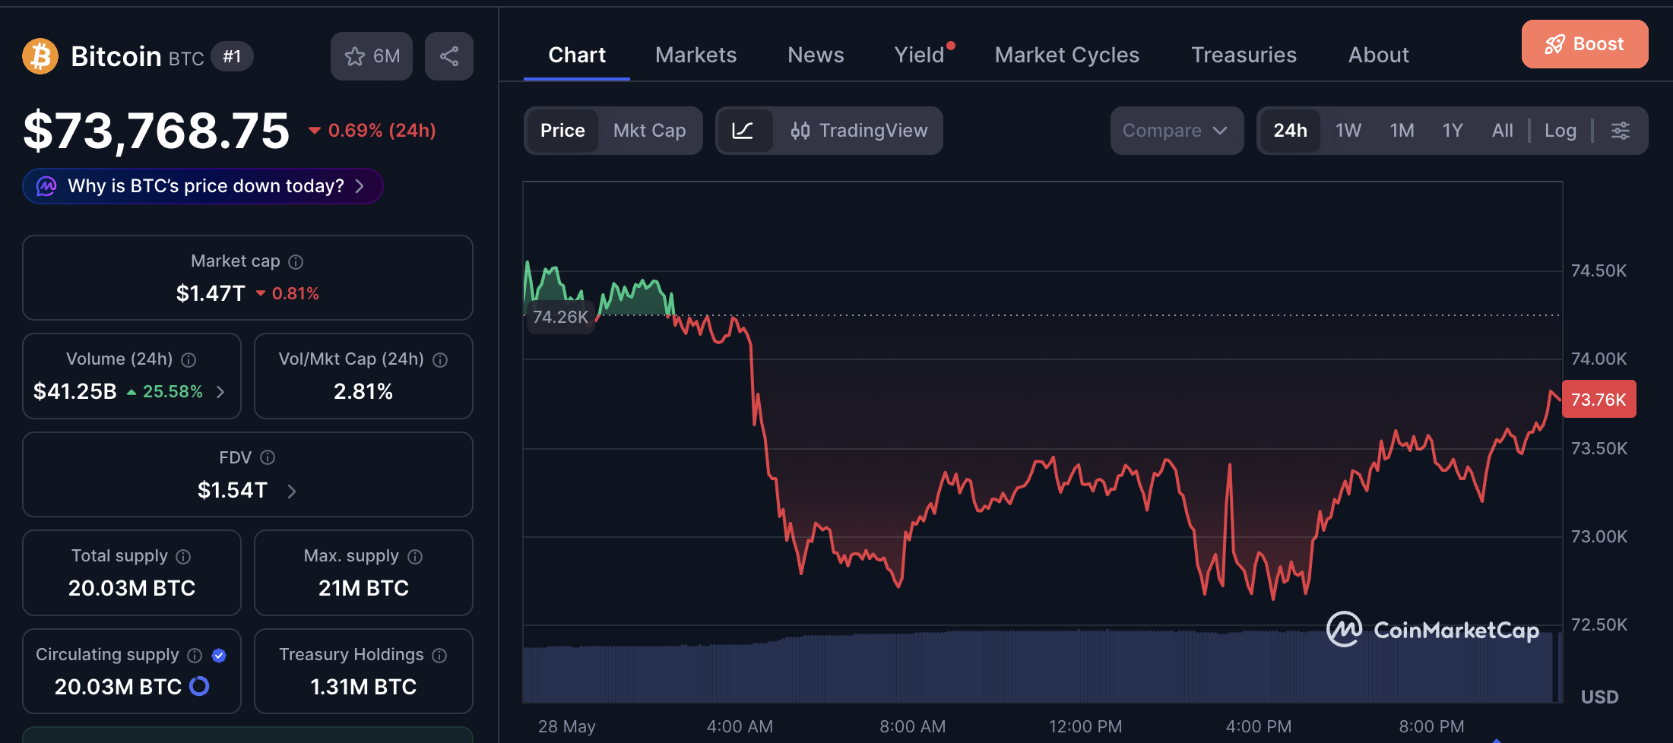Select the 24h time range
Image resolution: width=1673 pixels, height=743 pixels.
tap(1291, 131)
